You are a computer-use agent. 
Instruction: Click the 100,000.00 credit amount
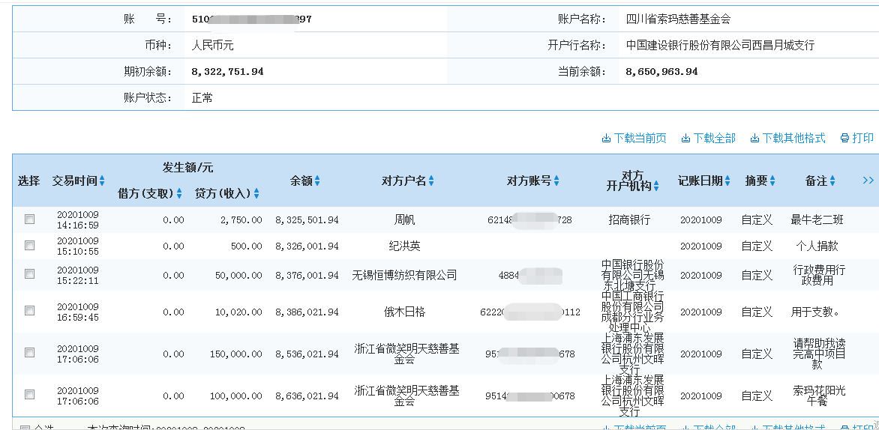pyautogui.click(x=236, y=396)
